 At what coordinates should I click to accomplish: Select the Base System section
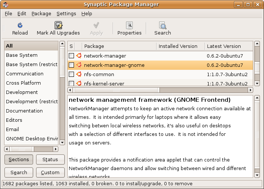point(31,55)
